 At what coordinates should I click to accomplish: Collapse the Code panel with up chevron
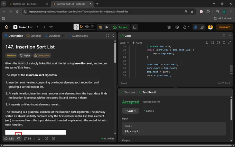[229, 36]
